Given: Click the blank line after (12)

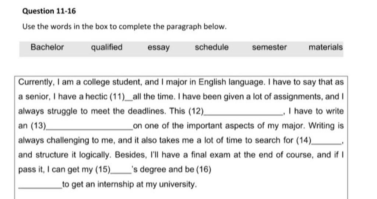Looking at the screenshot, I should [243, 114].
